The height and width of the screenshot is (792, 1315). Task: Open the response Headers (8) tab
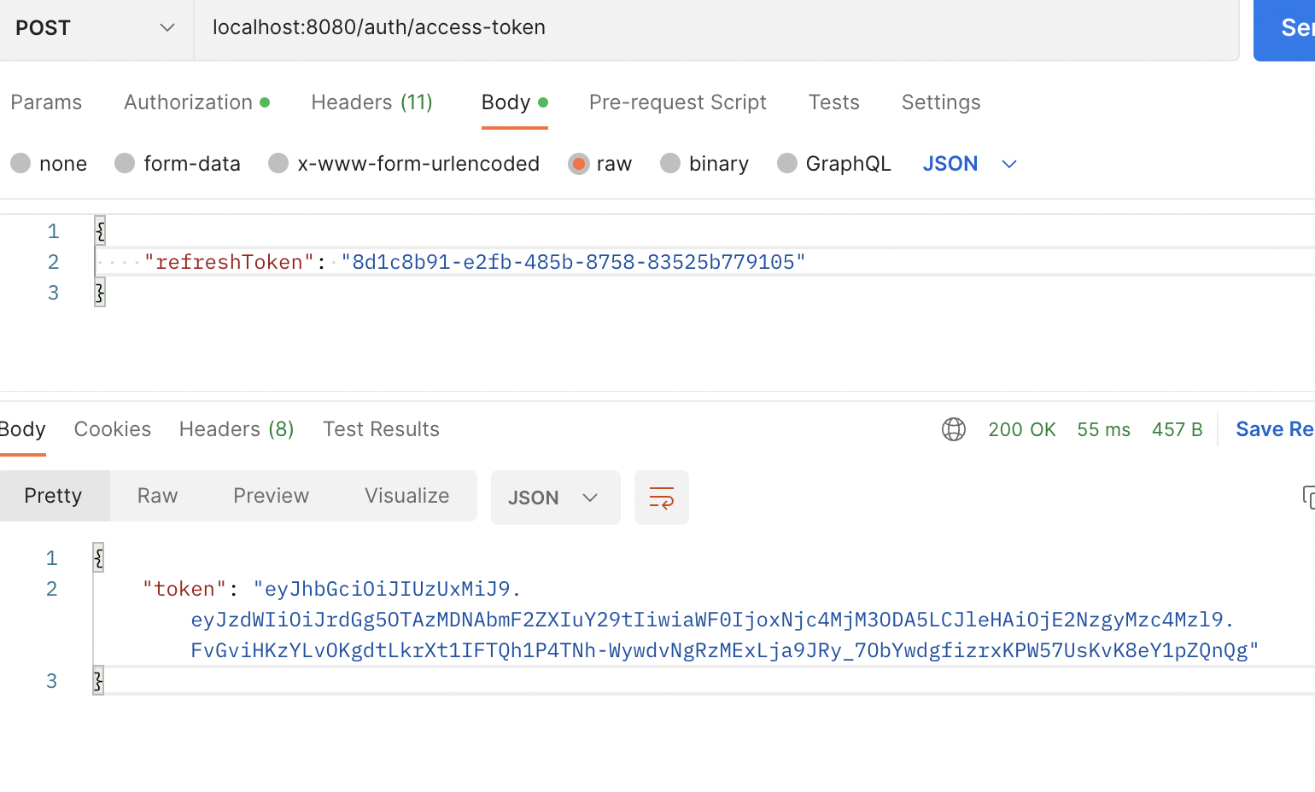(x=237, y=429)
